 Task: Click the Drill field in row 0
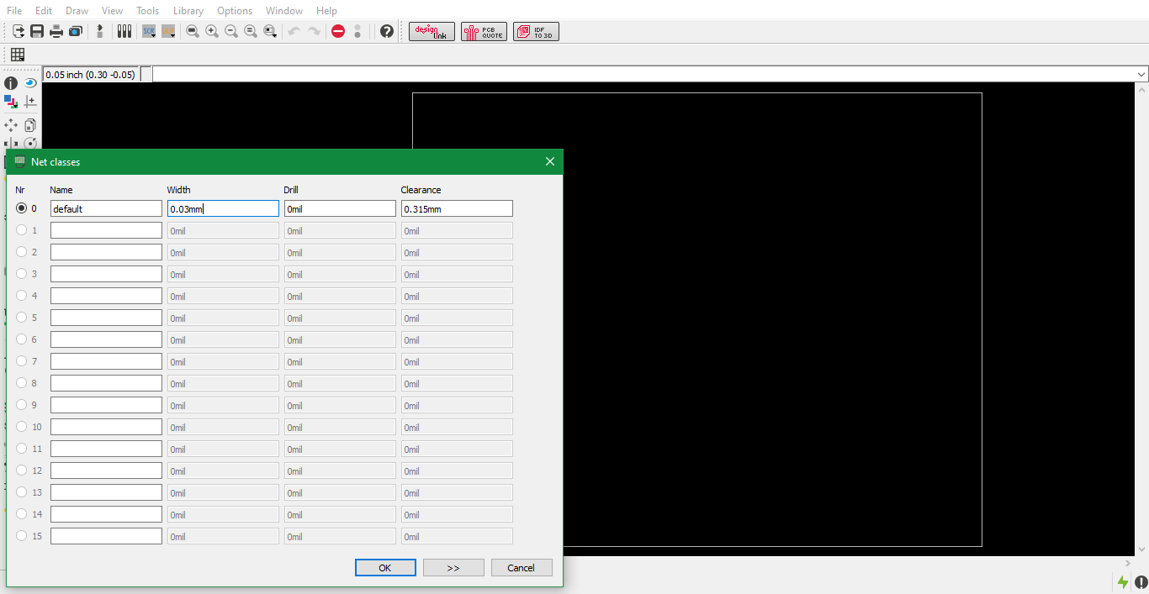340,208
